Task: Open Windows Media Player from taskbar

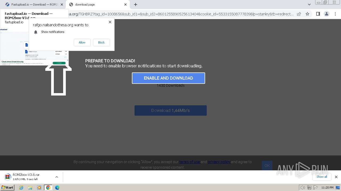Action: 39,188
